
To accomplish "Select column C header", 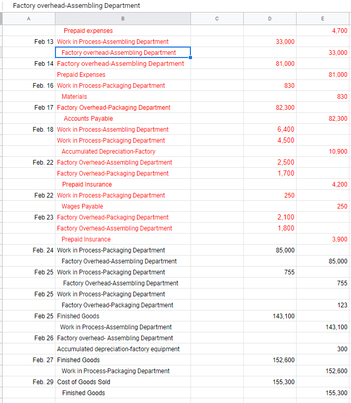I will [217, 18].
